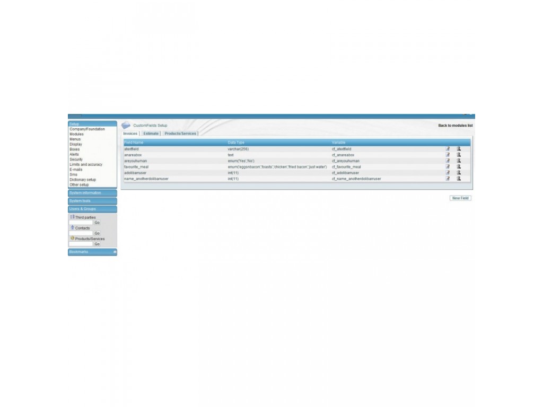
Task: Switch to the Invoices tab
Action: point(130,134)
